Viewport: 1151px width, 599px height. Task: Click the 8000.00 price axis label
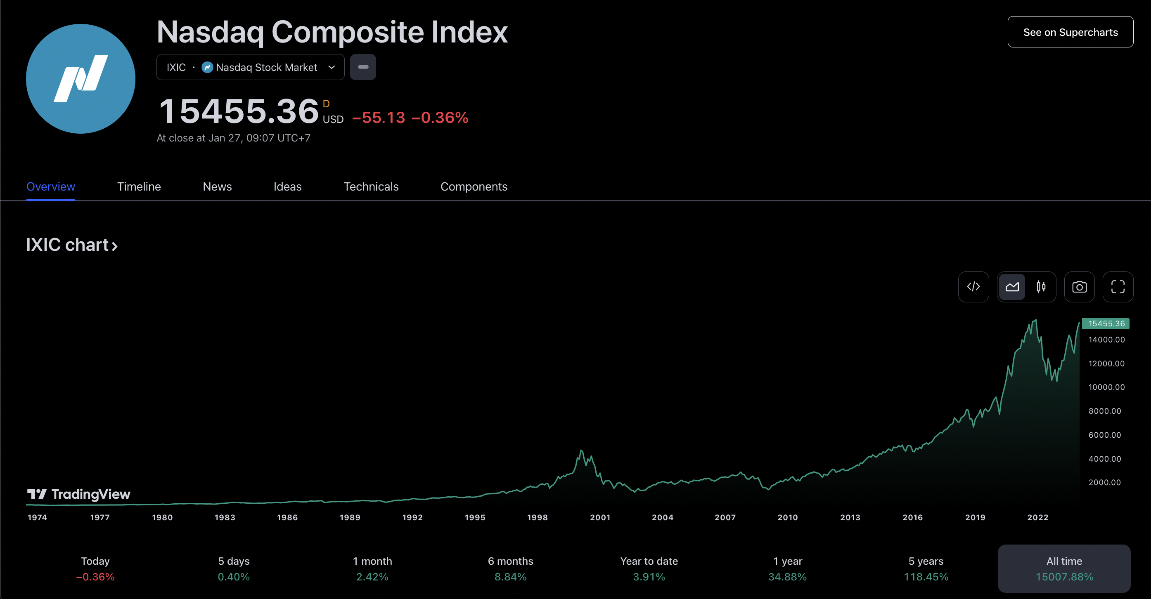click(x=1104, y=411)
